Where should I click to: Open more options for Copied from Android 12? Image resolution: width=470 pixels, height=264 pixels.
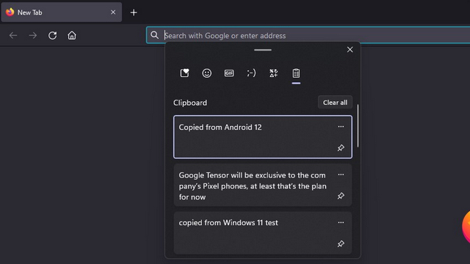[x=341, y=127]
